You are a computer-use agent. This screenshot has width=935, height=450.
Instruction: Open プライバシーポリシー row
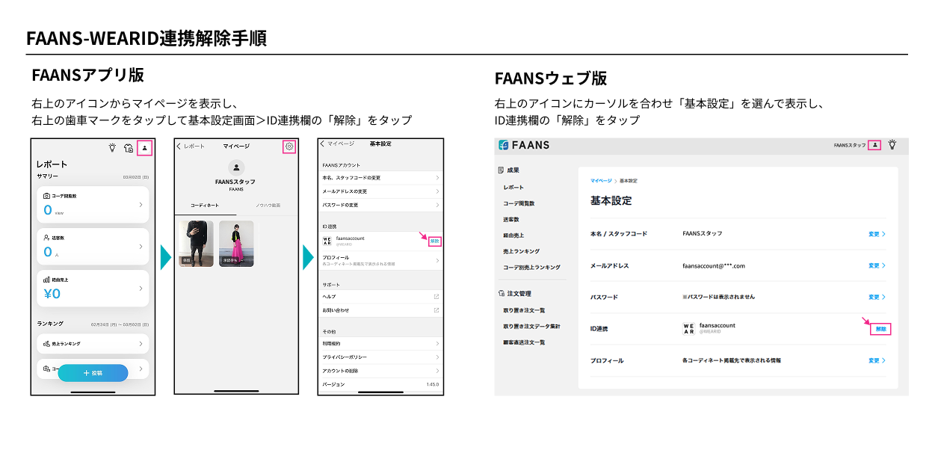(x=380, y=357)
